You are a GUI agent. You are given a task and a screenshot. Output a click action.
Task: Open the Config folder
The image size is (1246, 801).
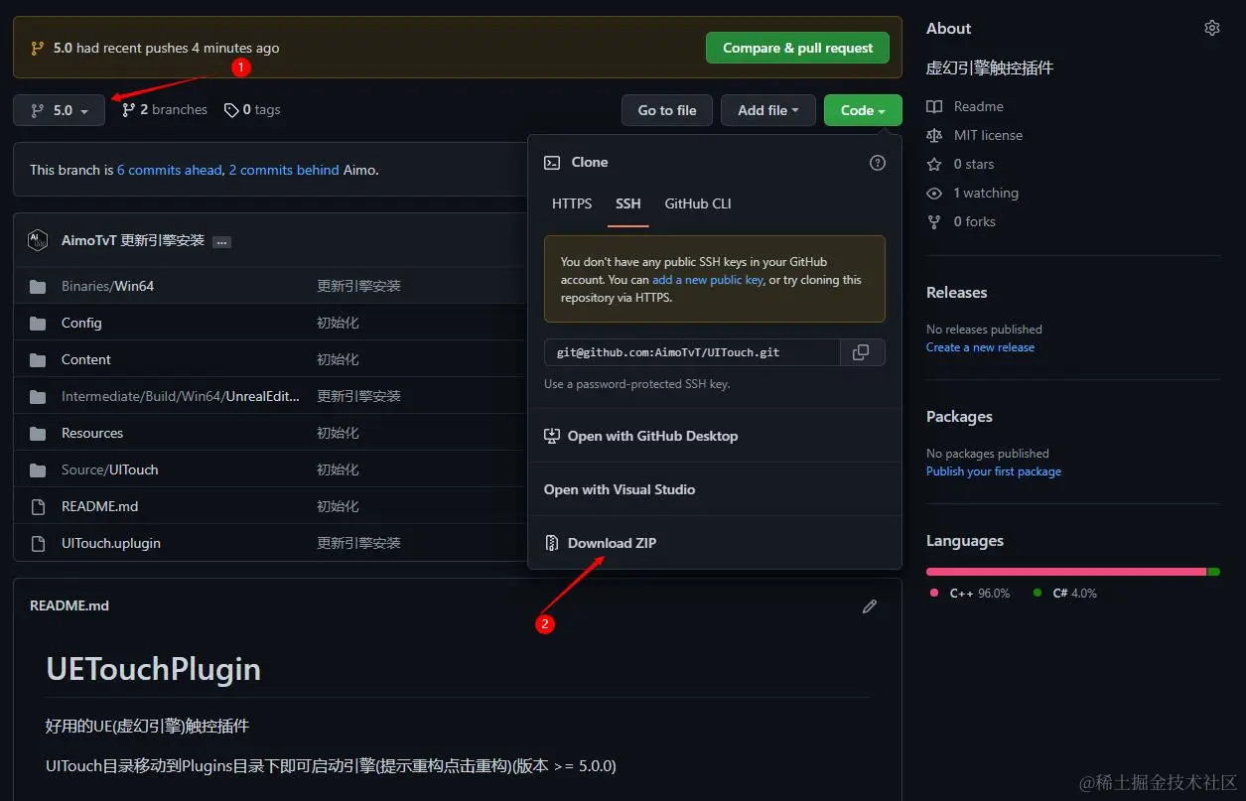pyautogui.click(x=81, y=323)
